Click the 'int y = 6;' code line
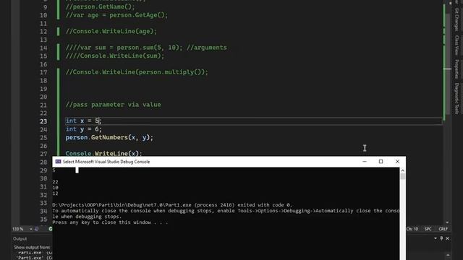463x260 pixels. [84, 129]
